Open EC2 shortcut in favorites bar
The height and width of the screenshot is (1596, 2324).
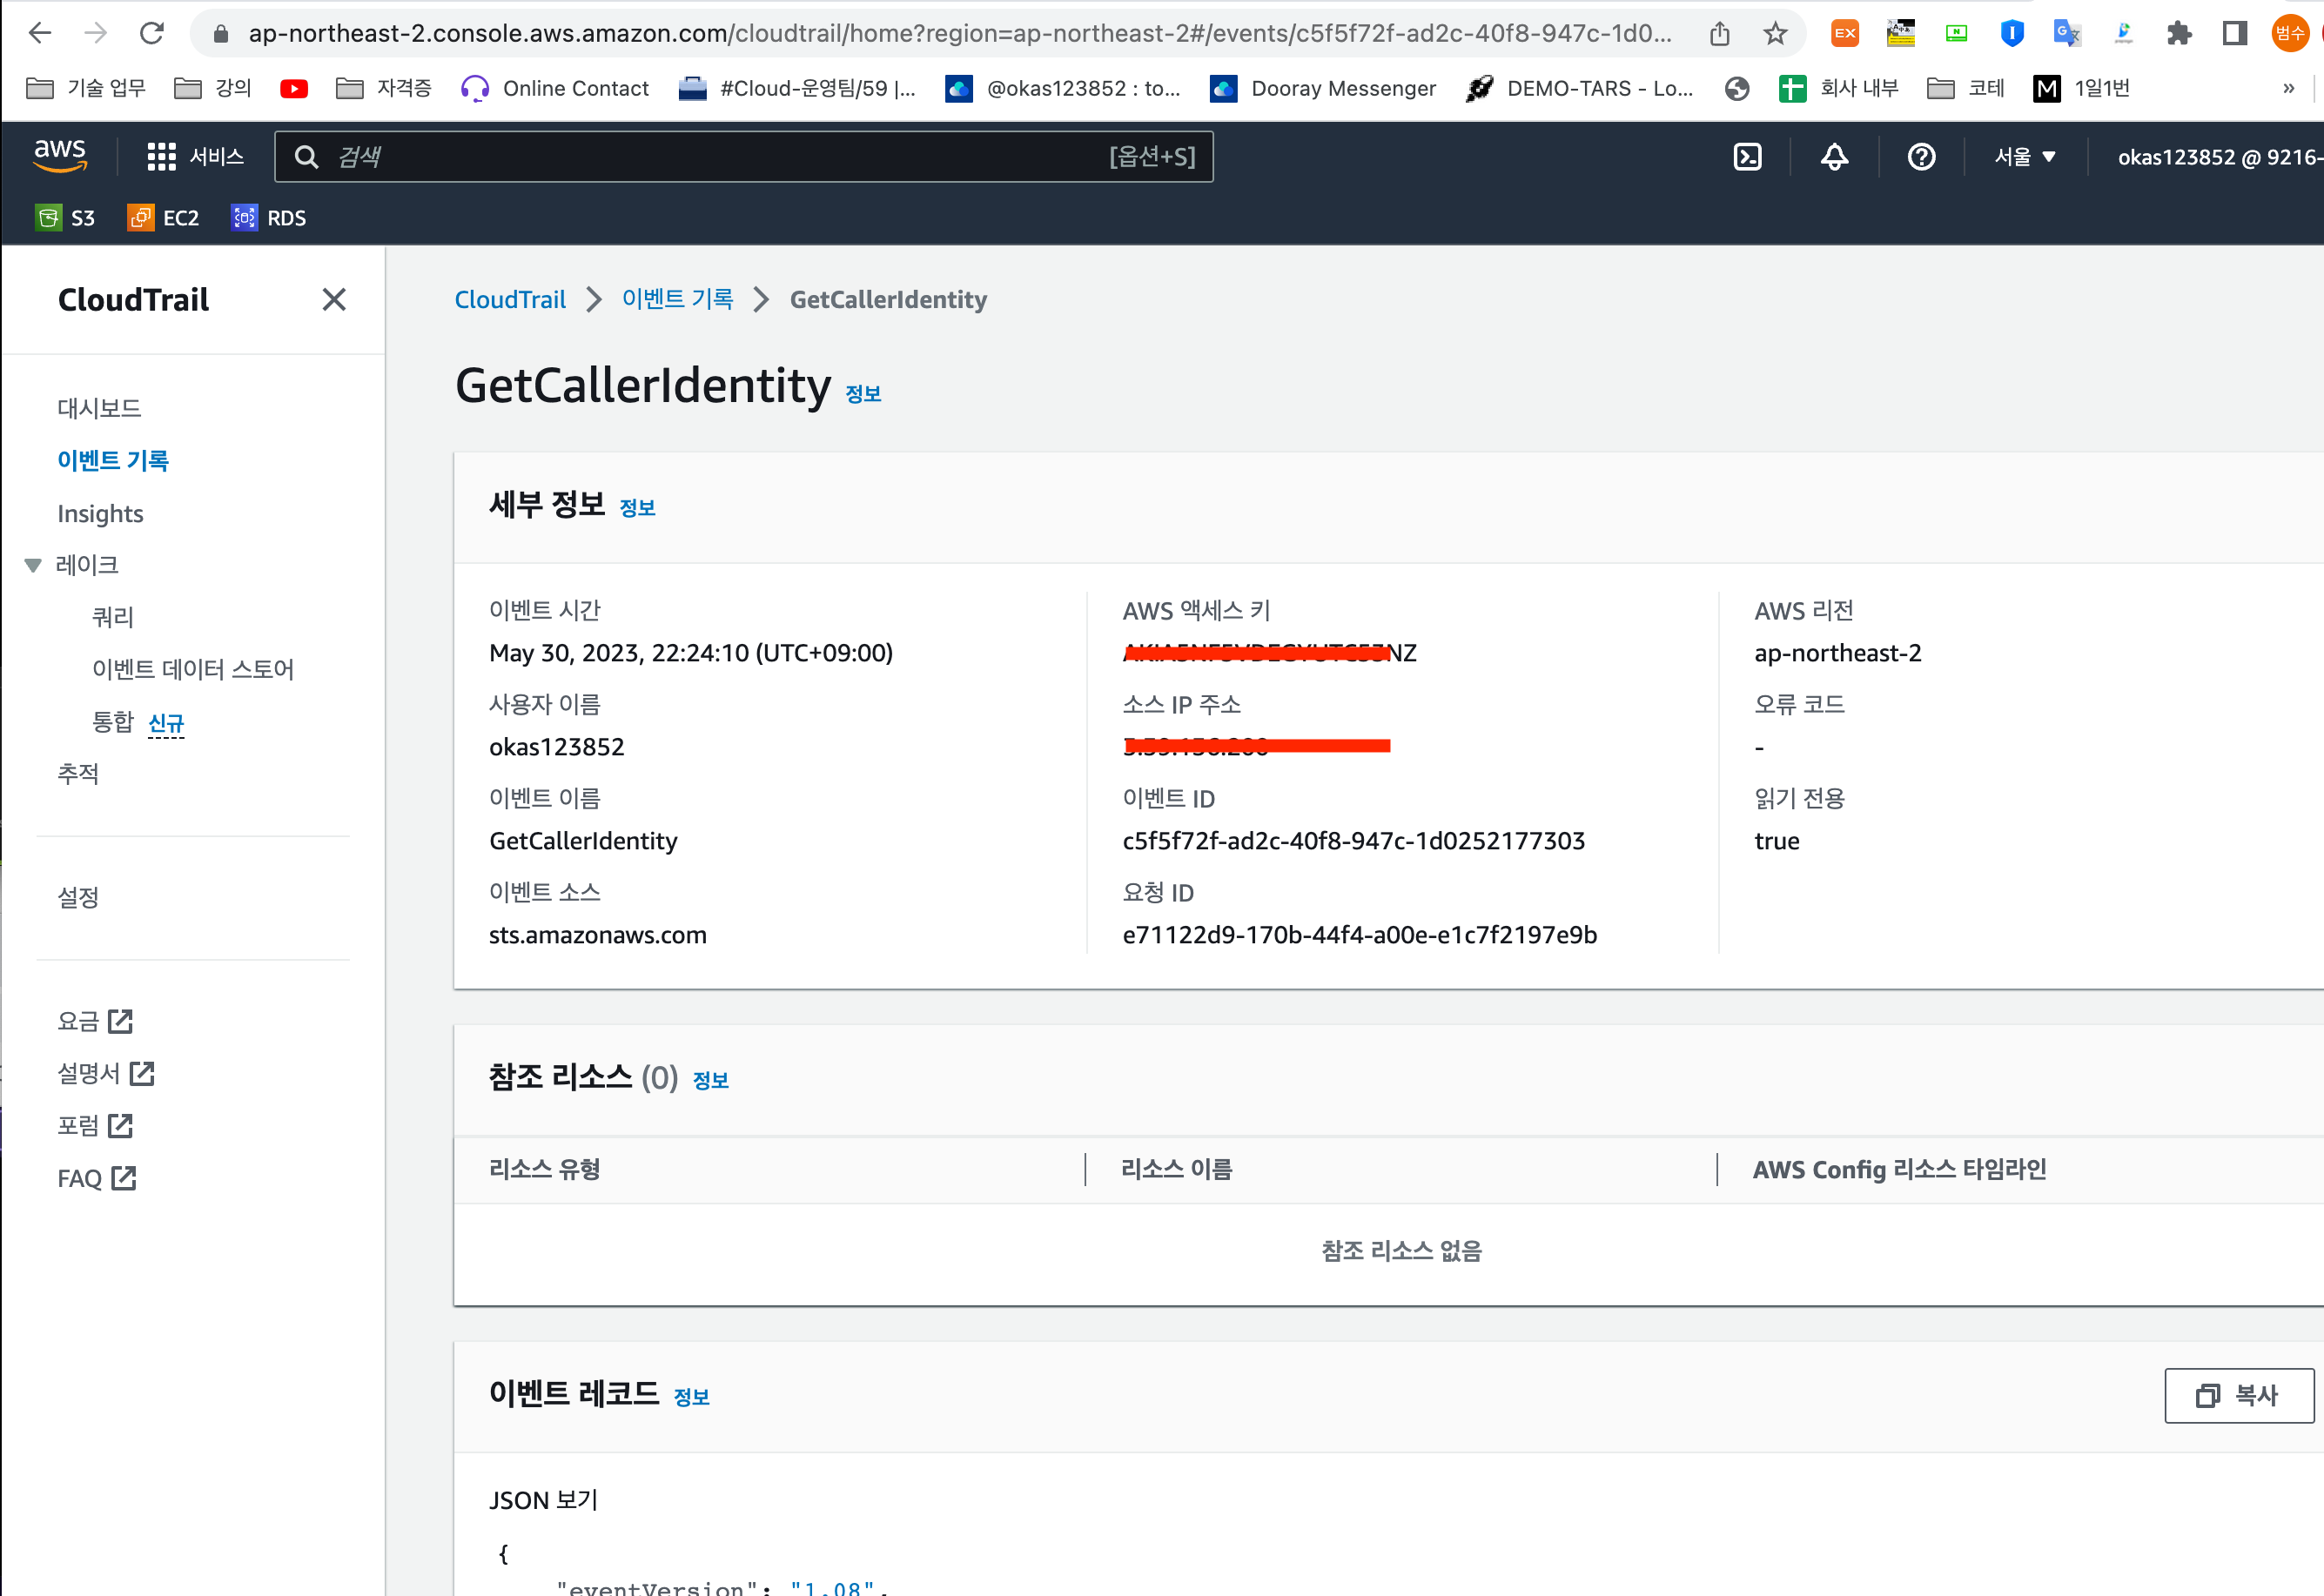(164, 218)
